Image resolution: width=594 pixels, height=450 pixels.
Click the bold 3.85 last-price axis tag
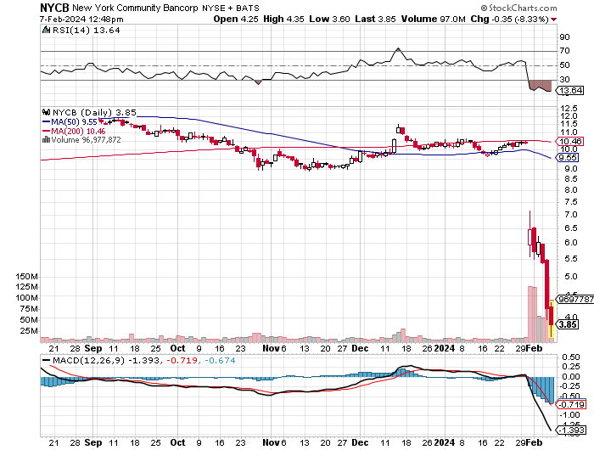point(568,324)
